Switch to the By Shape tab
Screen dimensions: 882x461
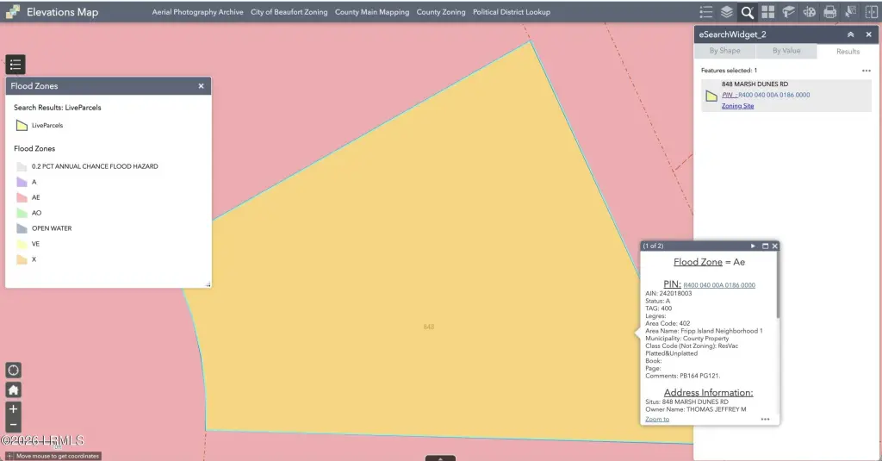tap(724, 51)
